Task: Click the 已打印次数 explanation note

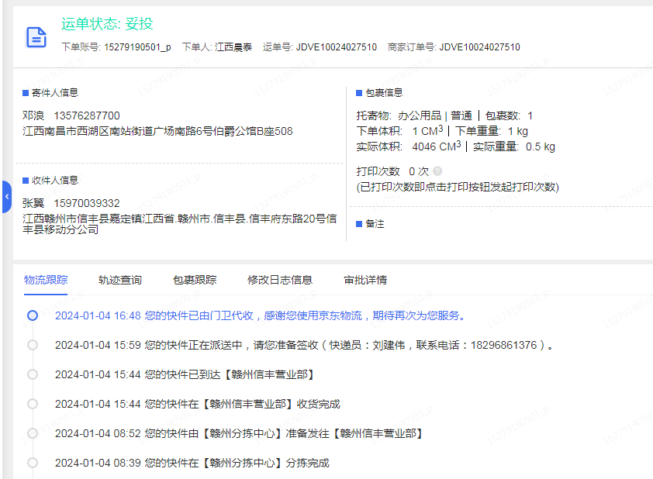Action: 458,187
